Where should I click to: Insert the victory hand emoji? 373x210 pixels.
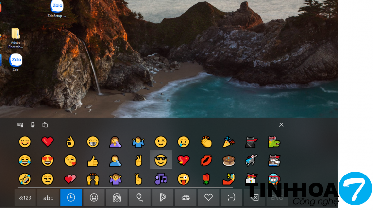[x=138, y=160]
